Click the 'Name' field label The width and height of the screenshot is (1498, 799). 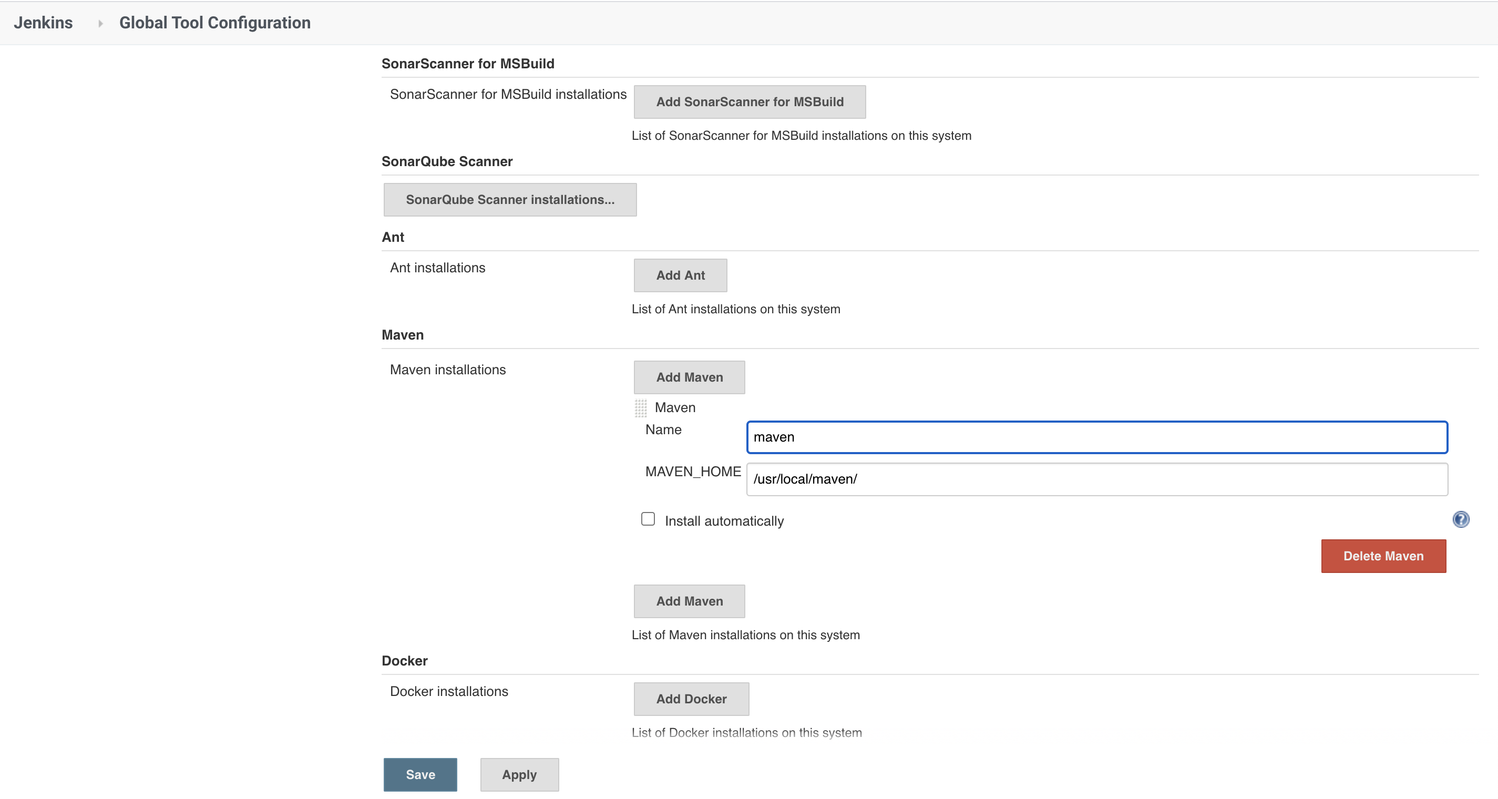point(663,429)
